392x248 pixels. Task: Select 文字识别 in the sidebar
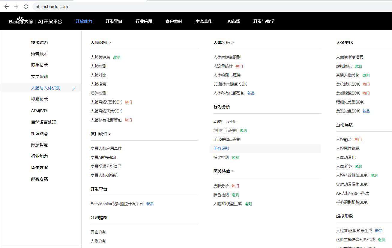[x=40, y=77]
